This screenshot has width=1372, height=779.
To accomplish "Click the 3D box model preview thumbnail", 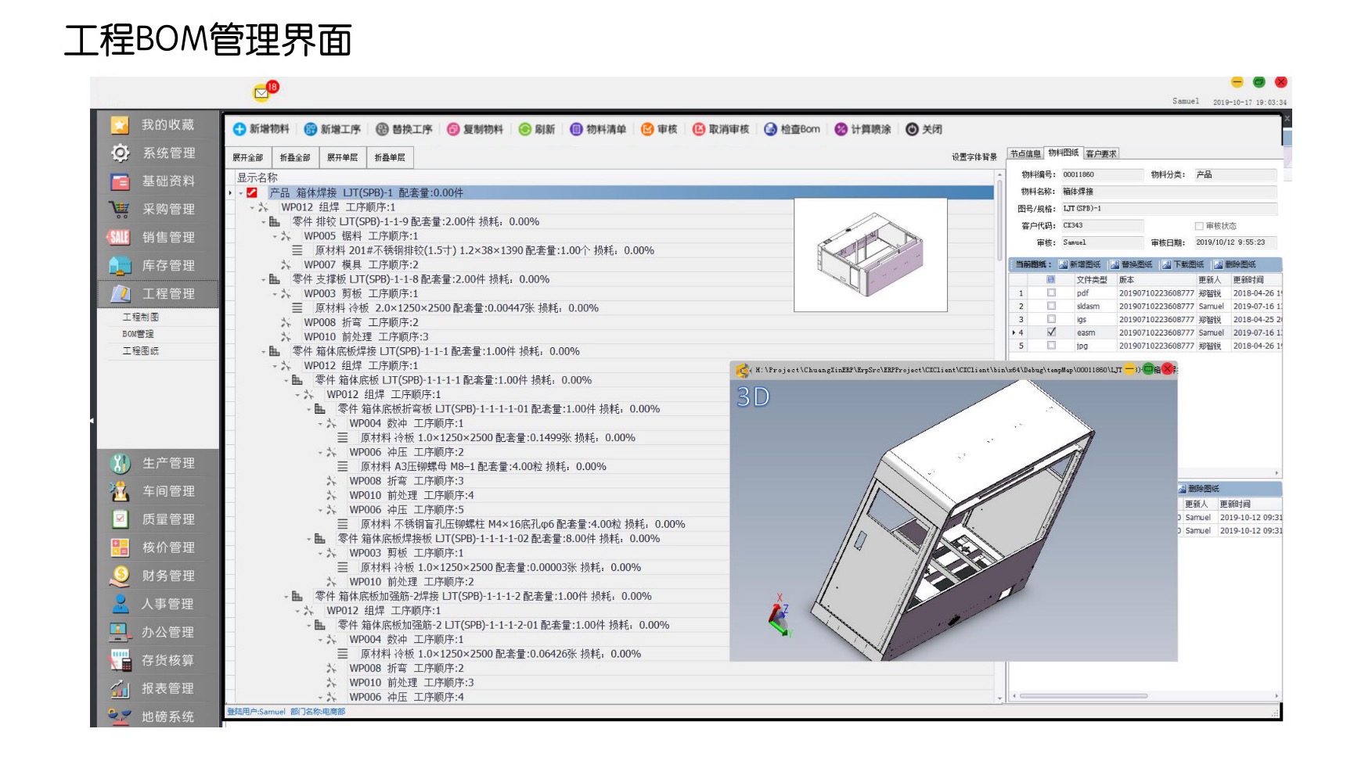I will (x=870, y=255).
